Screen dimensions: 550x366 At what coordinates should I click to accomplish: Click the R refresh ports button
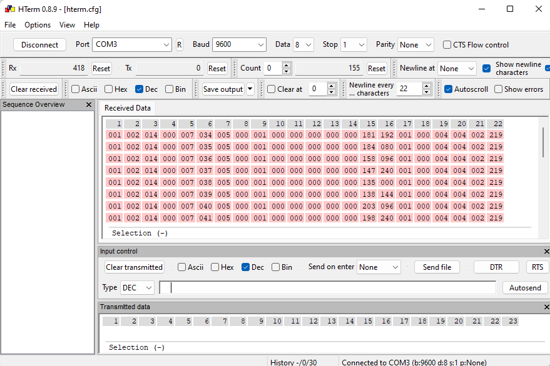coord(179,45)
